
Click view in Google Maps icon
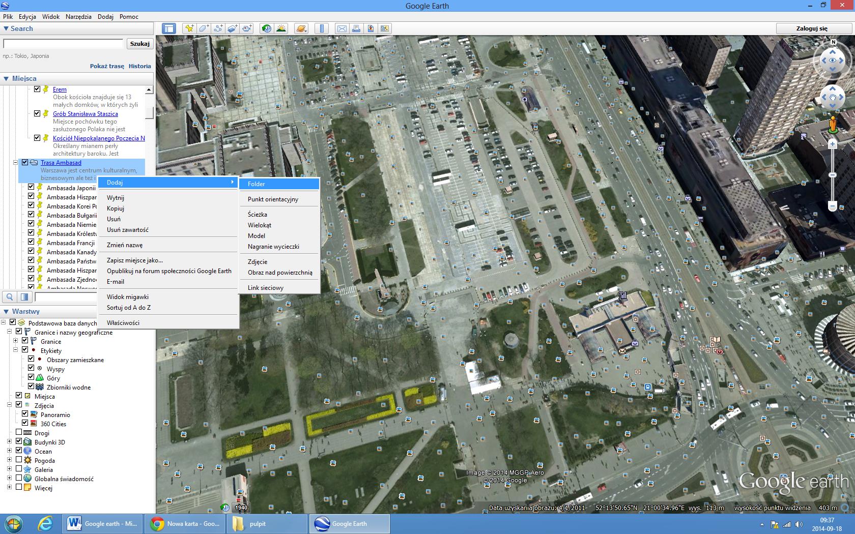385,28
